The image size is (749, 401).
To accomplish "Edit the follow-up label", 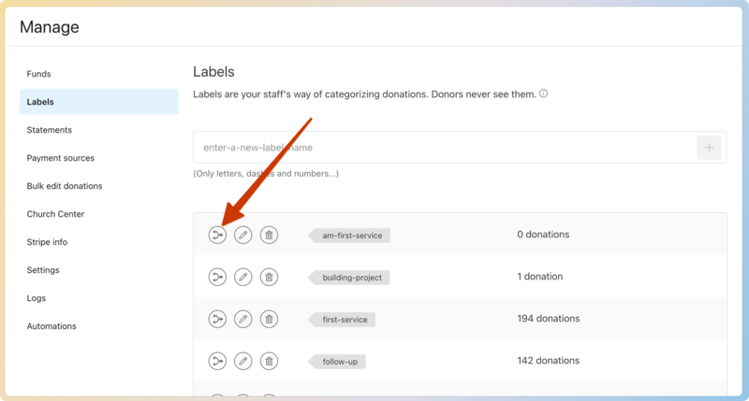I will tap(243, 361).
